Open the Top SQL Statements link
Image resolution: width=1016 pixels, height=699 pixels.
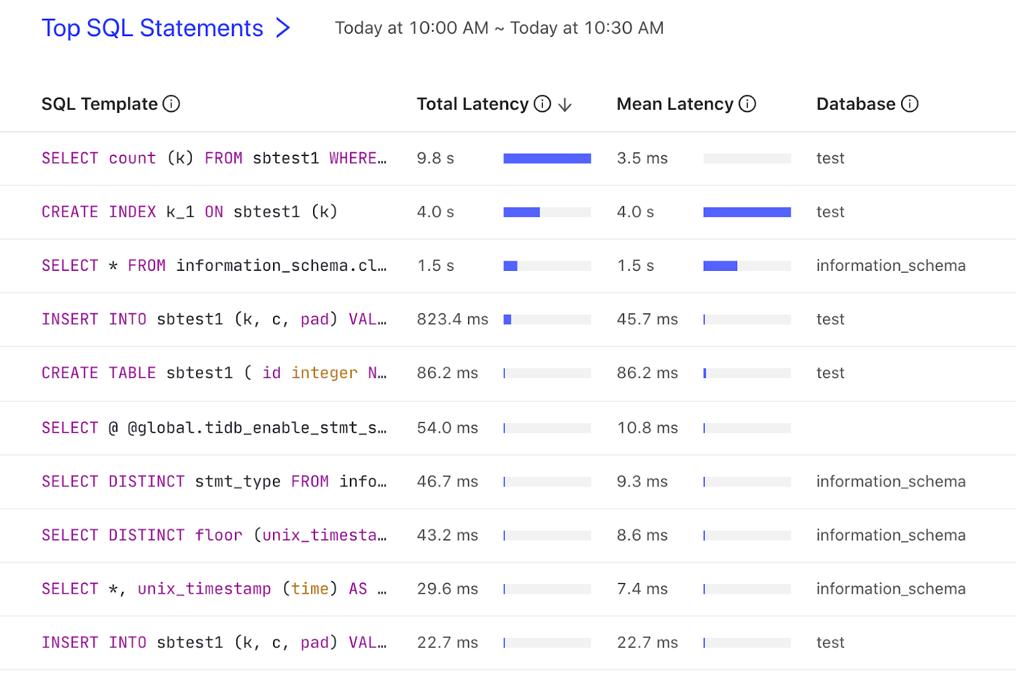[x=152, y=28]
